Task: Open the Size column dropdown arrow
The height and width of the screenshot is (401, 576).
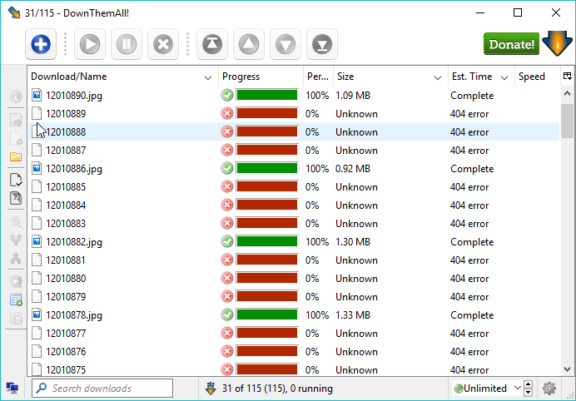Action: click(x=438, y=77)
